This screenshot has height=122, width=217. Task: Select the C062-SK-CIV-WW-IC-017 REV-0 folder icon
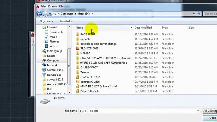(x=78, y=58)
